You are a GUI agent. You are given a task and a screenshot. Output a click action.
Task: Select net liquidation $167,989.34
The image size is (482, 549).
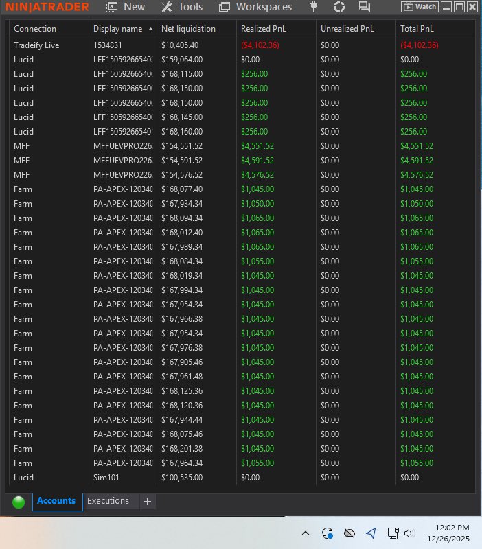pos(182,247)
